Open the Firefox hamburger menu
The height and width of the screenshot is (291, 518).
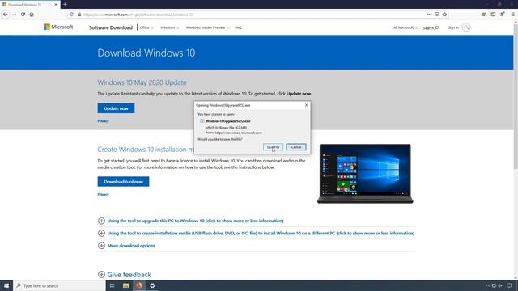pyautogui.click(x=512, y=15)
